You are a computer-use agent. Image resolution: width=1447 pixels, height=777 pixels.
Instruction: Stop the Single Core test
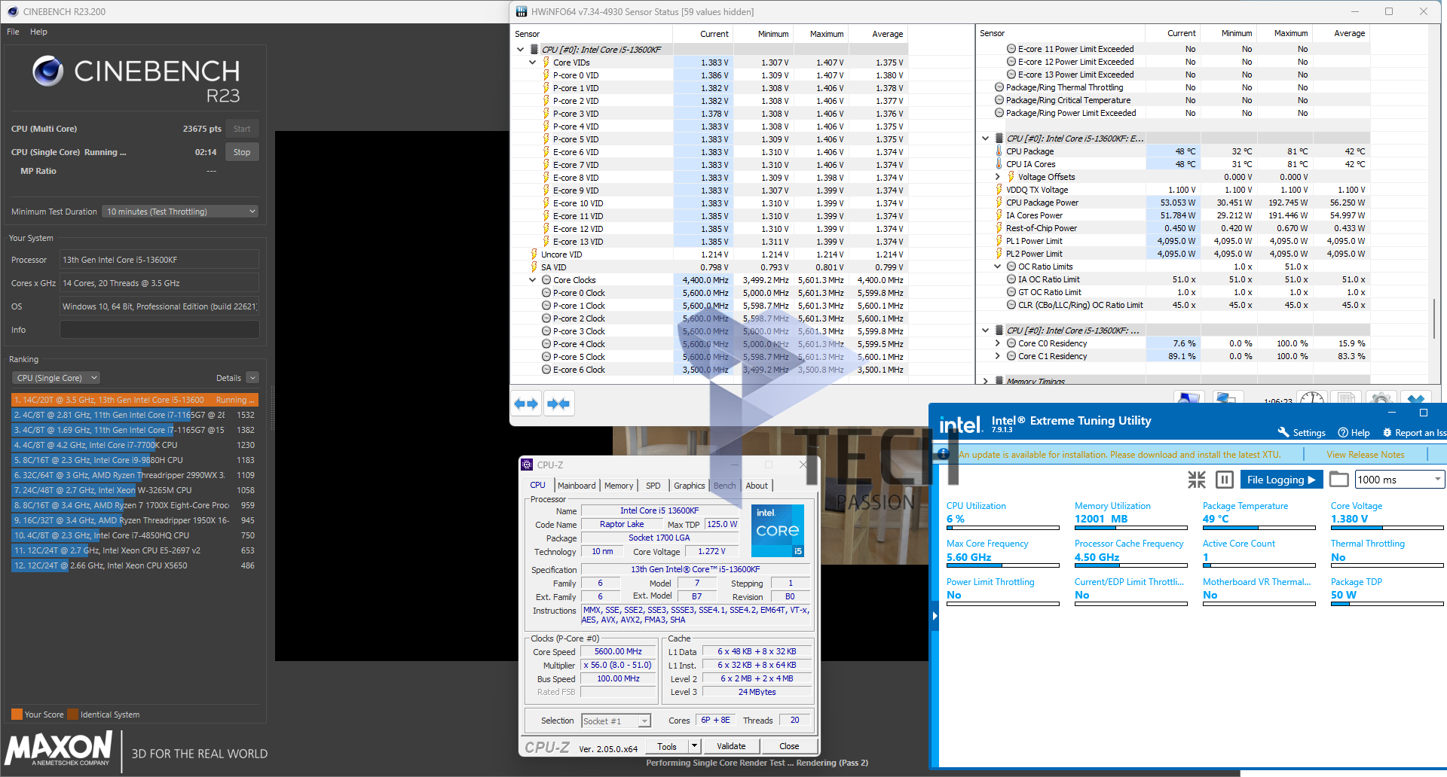[x=242, y=152]
